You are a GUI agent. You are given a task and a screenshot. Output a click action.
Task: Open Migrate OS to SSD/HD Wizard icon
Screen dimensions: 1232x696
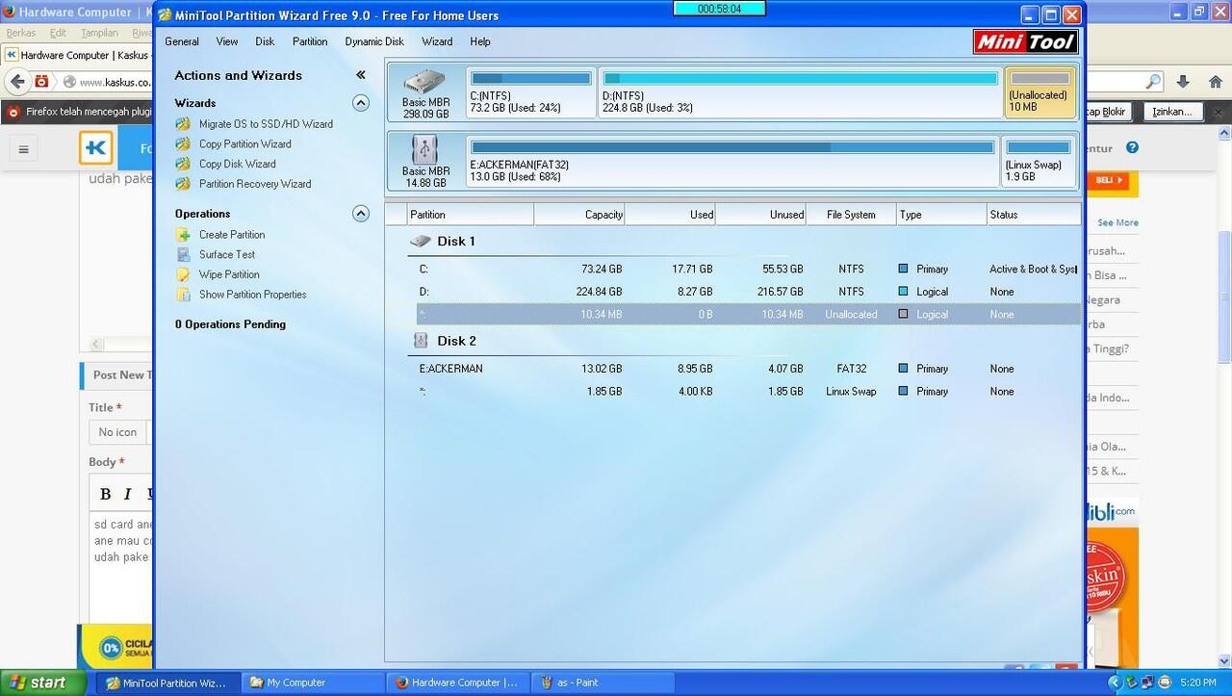[183, 124]
